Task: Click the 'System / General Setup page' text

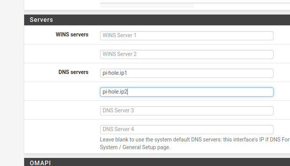Action: point(135,147)
